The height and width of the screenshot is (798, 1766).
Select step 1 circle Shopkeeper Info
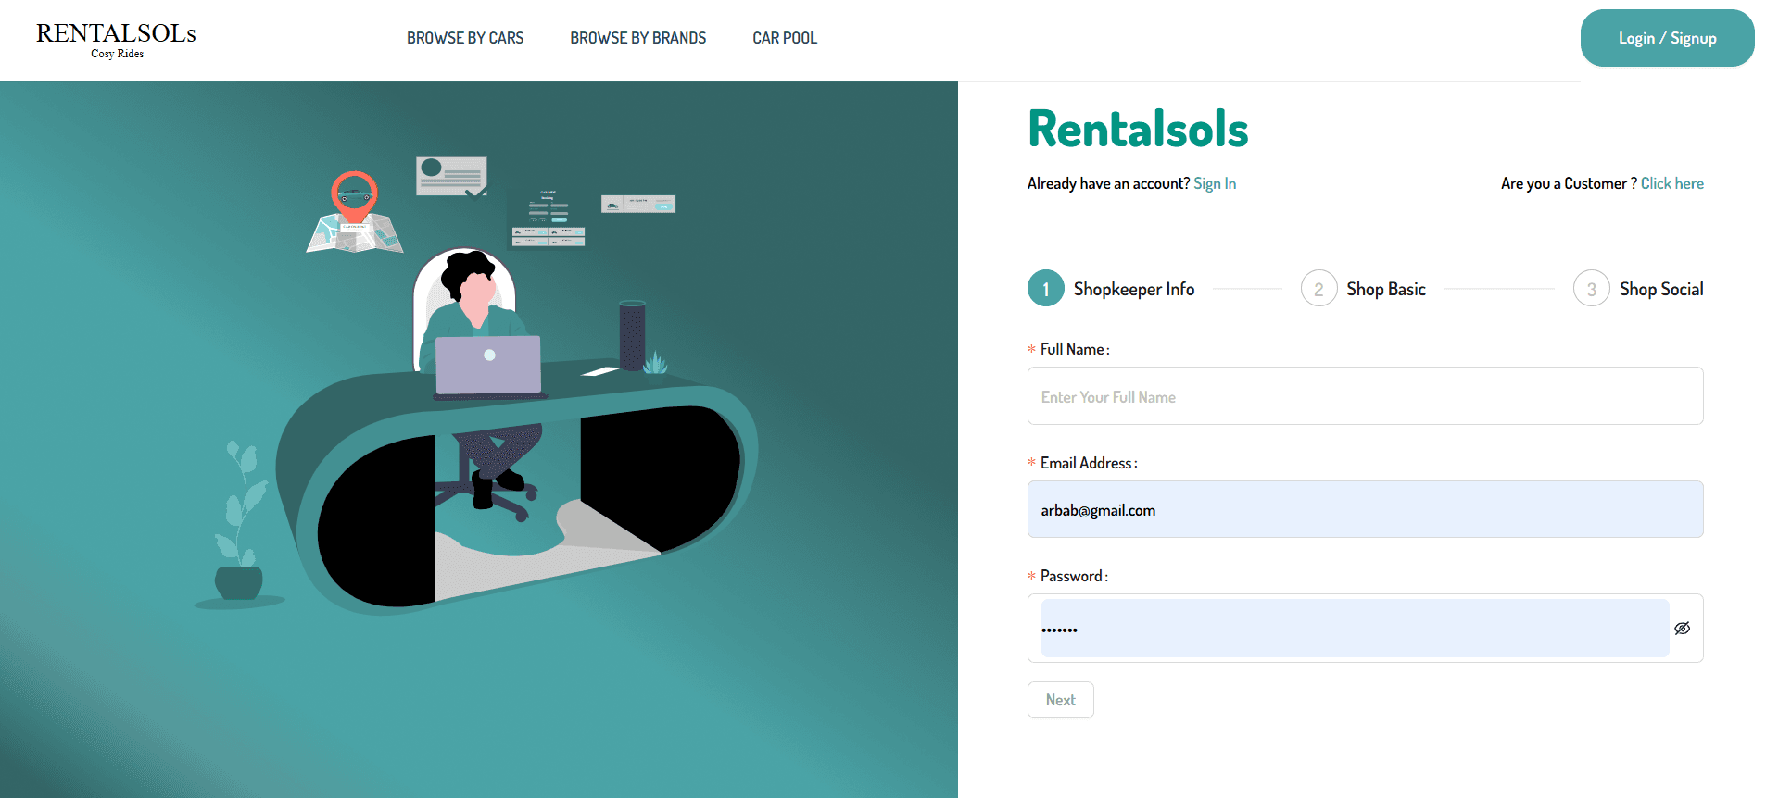pyautogui.click(x=1046, y=289)
